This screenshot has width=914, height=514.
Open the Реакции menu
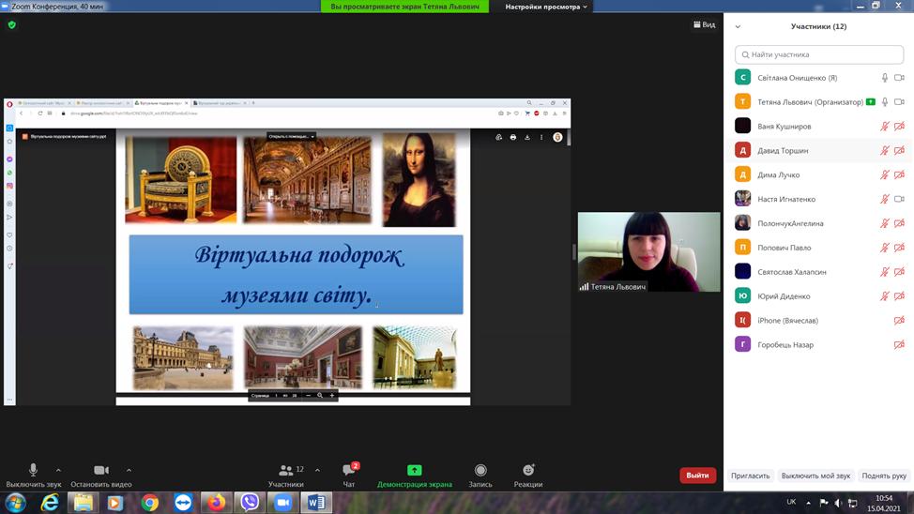pos(528,475)
